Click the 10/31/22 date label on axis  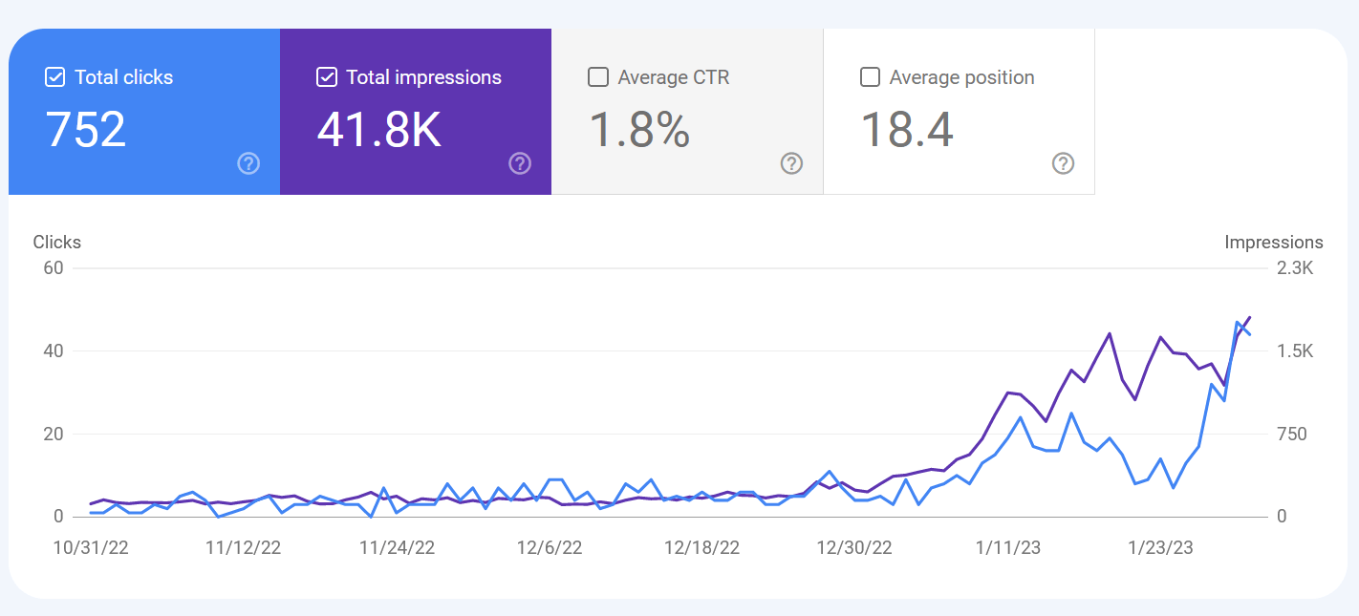point(91,548)
